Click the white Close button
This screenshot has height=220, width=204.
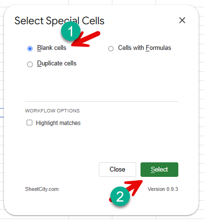[117, 170]
